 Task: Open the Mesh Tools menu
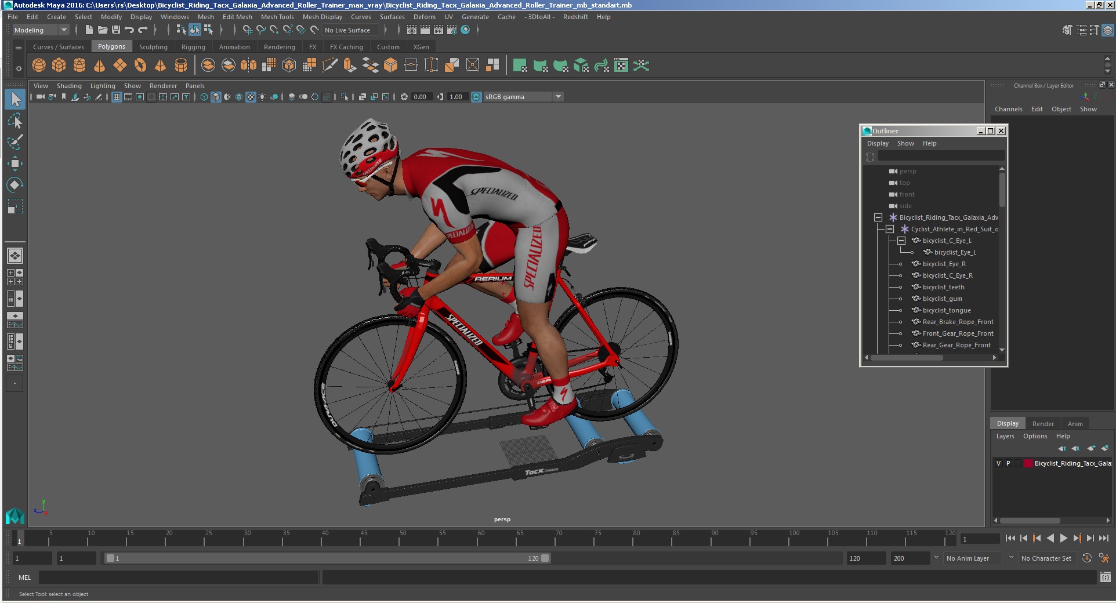[x=277, y=17]
